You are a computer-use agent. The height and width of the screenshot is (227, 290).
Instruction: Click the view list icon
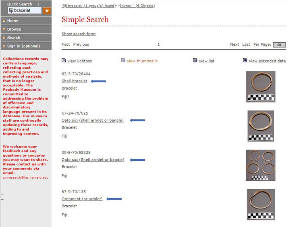195,60
